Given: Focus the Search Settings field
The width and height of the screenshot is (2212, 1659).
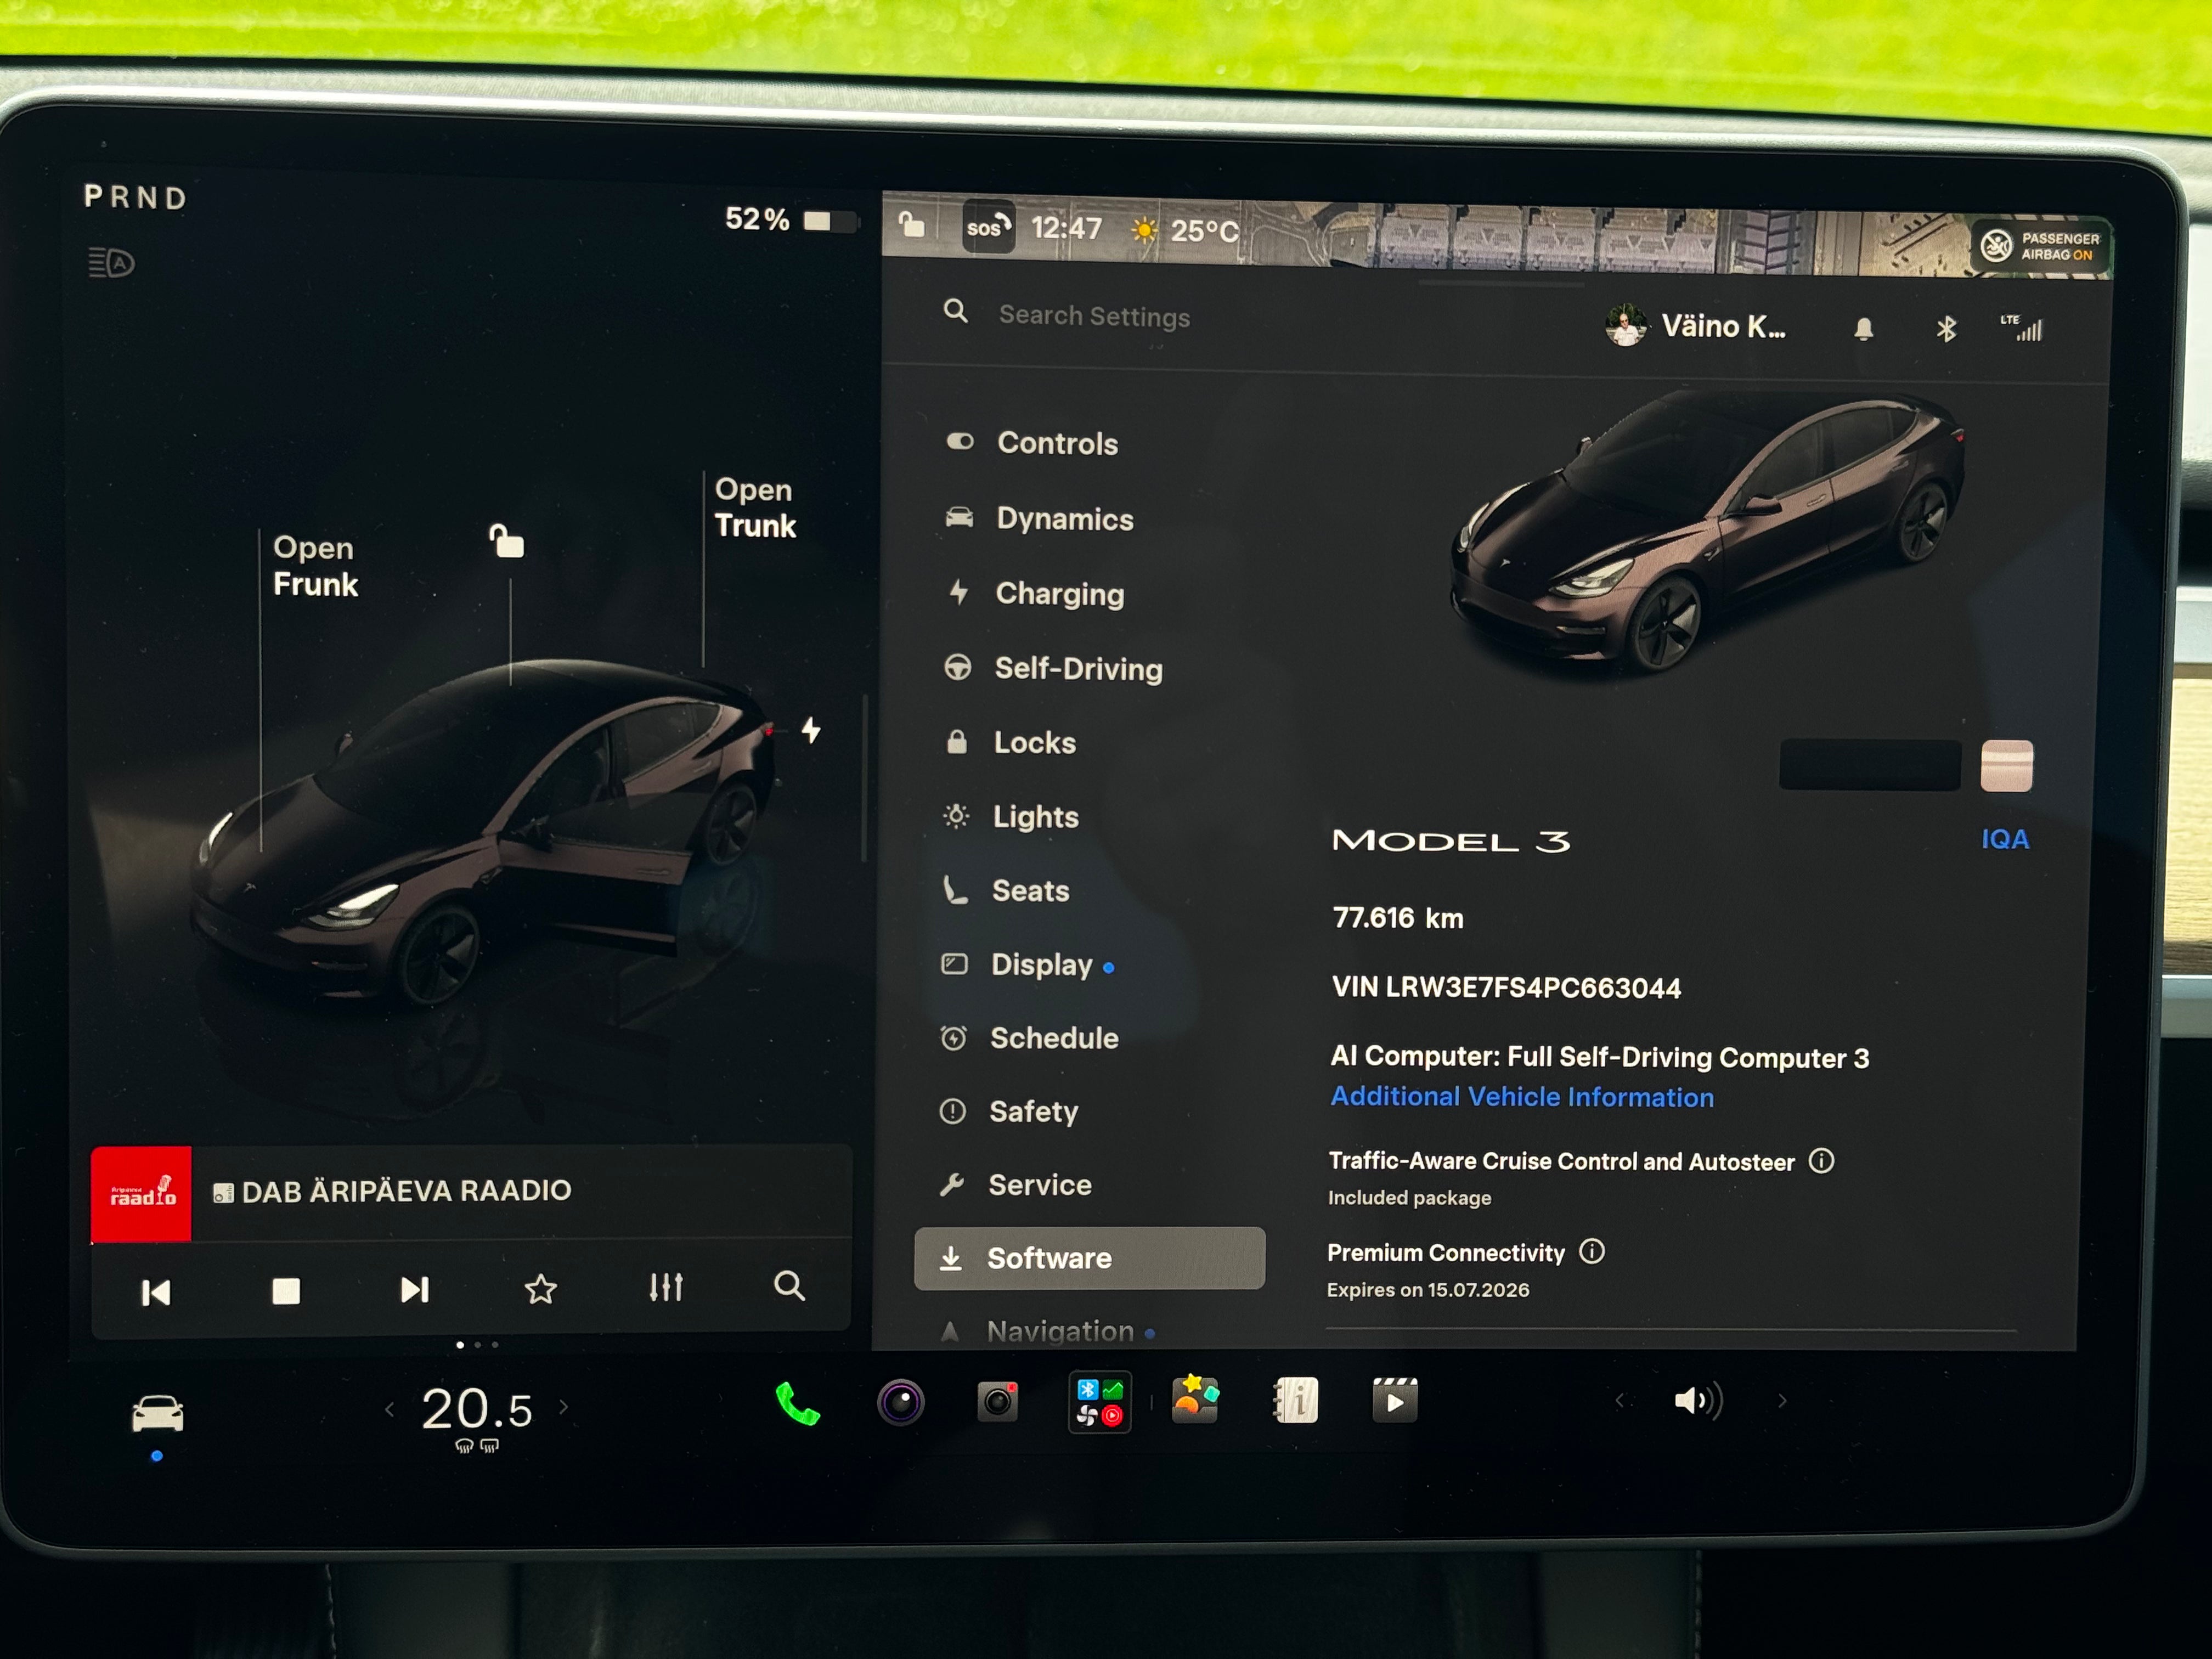Looking at the screenshot, I should (1094, 316).
